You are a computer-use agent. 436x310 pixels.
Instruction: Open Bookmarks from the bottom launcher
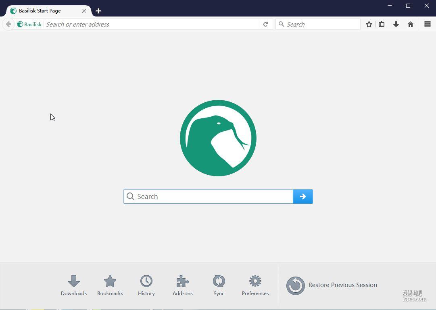pyautogui.click(x=110, y=285)
